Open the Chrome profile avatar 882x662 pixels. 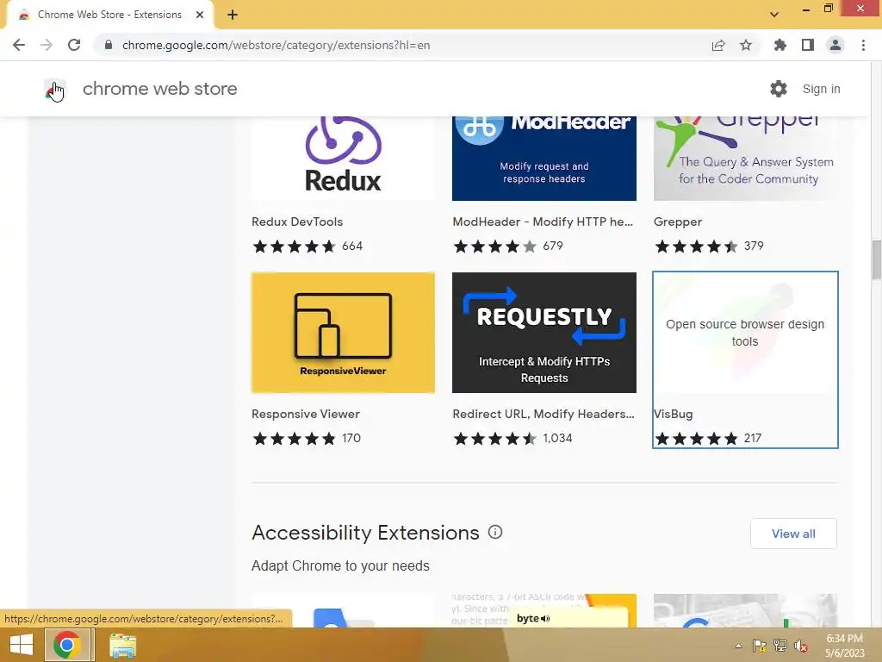click(x=835, y=45)
